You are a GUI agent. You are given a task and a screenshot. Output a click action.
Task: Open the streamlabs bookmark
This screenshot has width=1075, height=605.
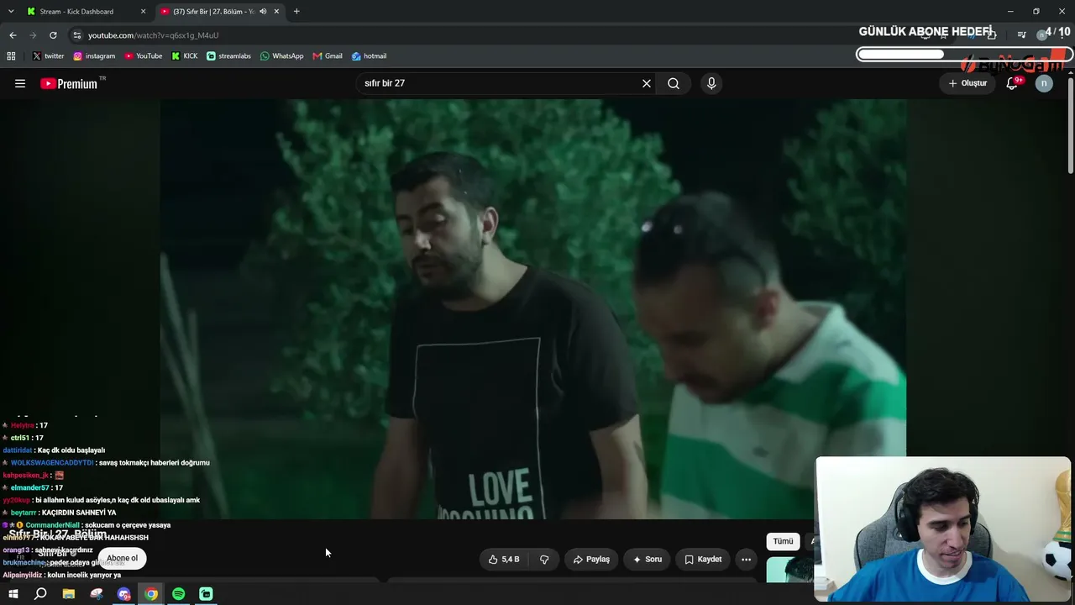click(x=228, y=56)
